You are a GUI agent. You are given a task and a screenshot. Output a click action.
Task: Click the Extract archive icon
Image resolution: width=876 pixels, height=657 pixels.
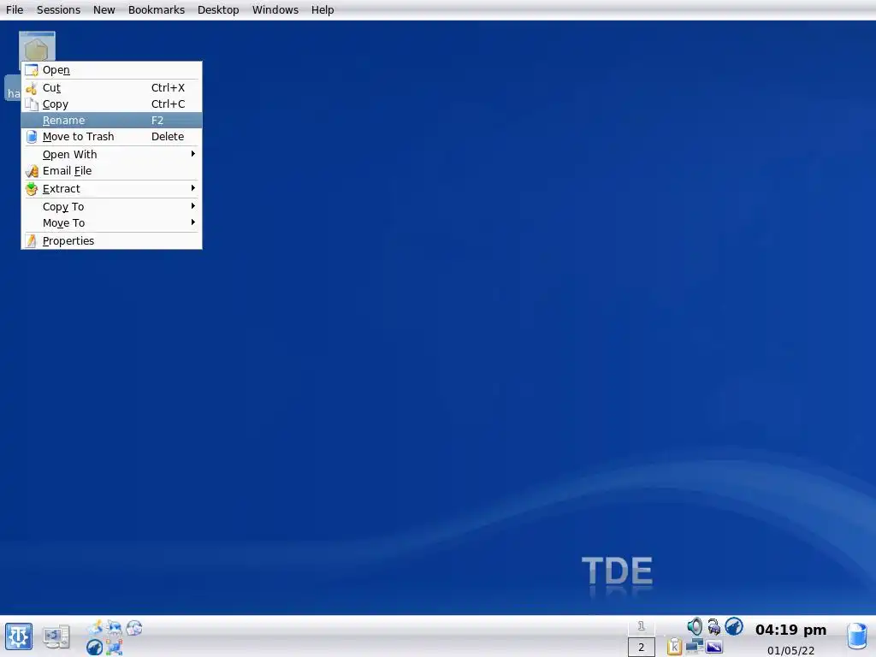[32, 189]
